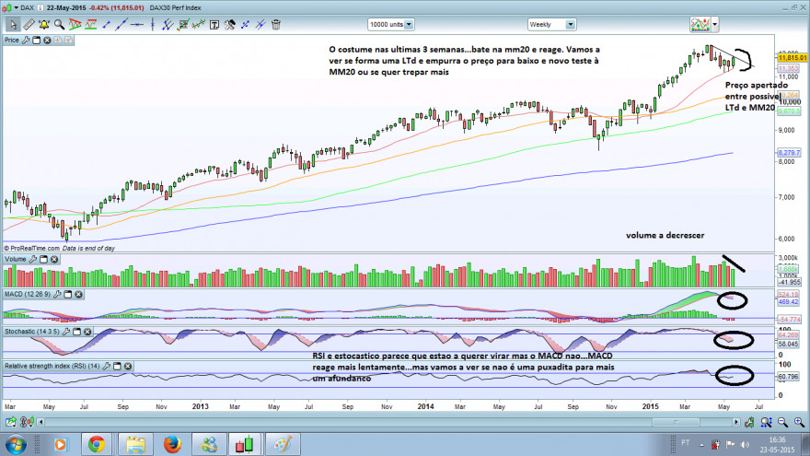Close the MACD panel
810x456 pixels.
click(78, 294)
